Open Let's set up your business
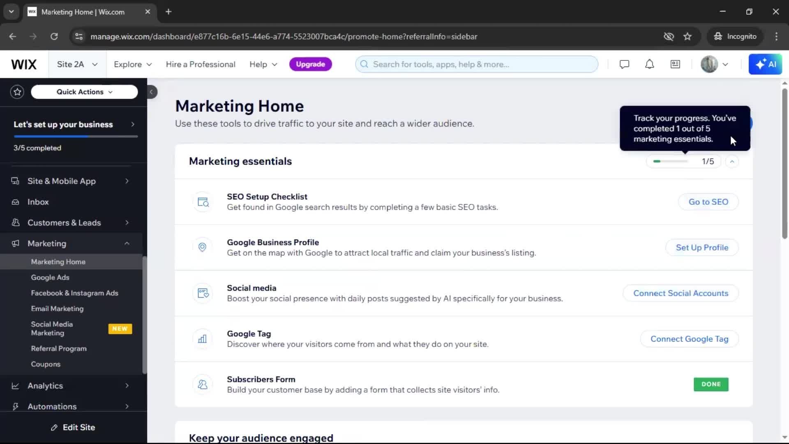The height and width of the screenshot is (444, 789). coord(74,125)
